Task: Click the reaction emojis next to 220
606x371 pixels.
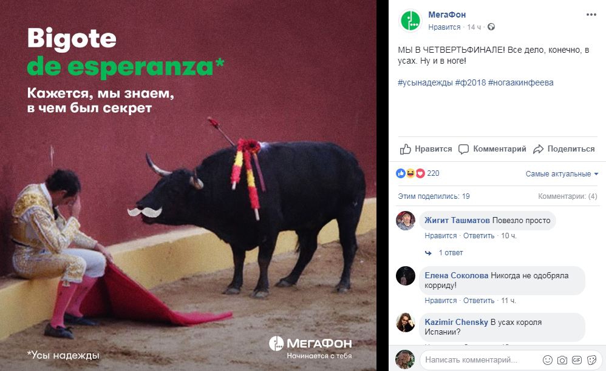Action: coord(410,173)
